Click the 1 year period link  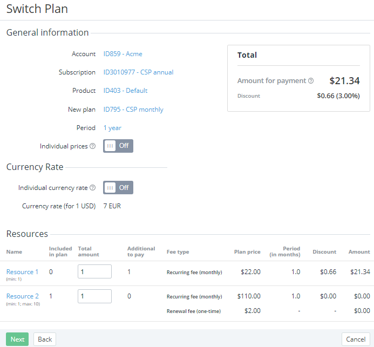(x=112, y=128)
